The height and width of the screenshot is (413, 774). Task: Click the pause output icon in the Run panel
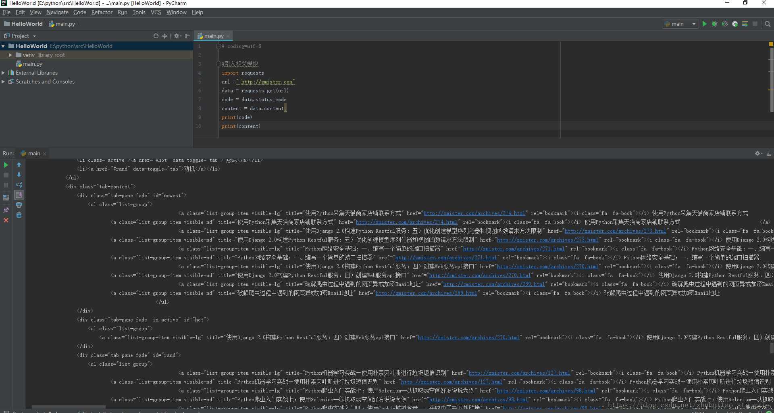pyautogui.click(x=6, y=185)
